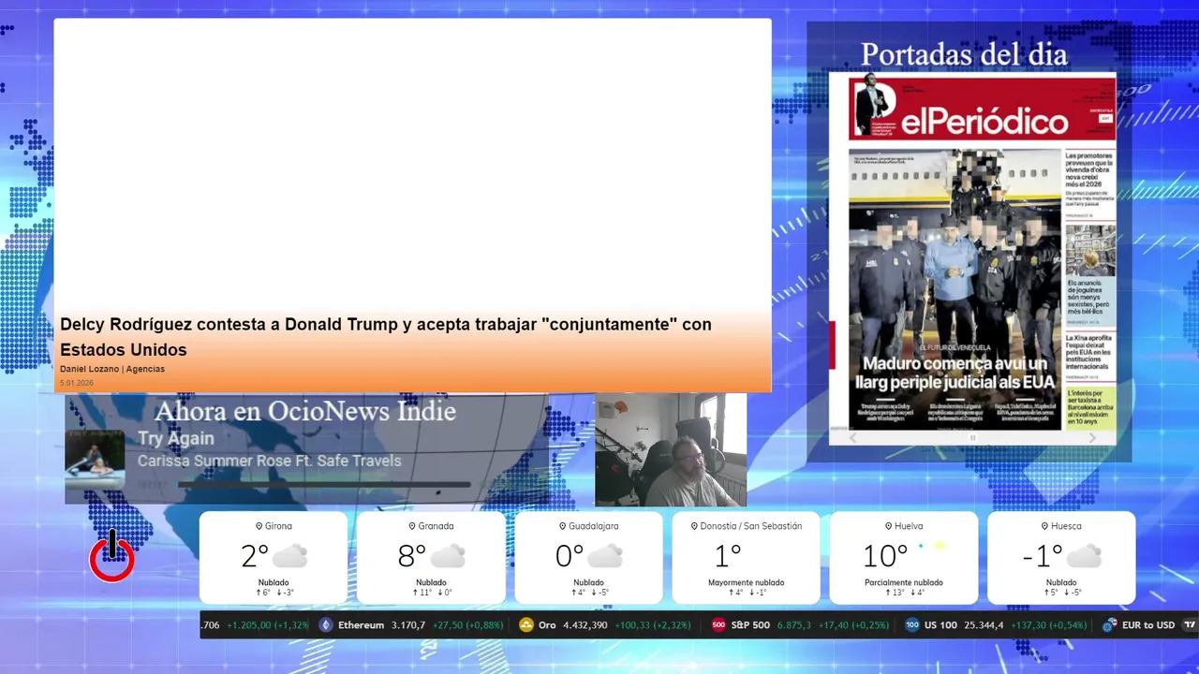
Task: Click the red power button icon
Action: click(111, 557)
